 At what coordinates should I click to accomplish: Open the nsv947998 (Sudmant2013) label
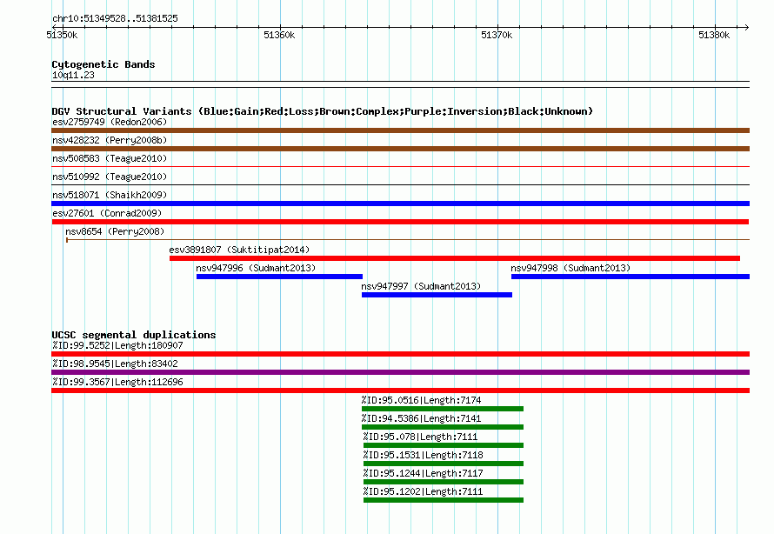570,268
